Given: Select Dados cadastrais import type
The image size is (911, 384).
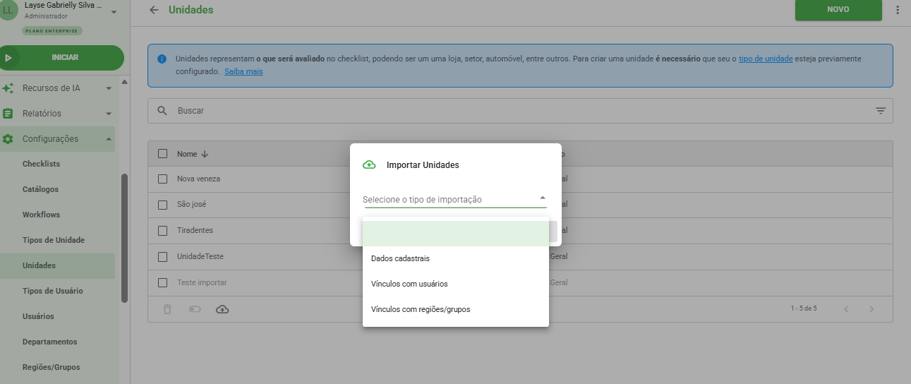Looking at the screenshot, I should click(456, 258).
